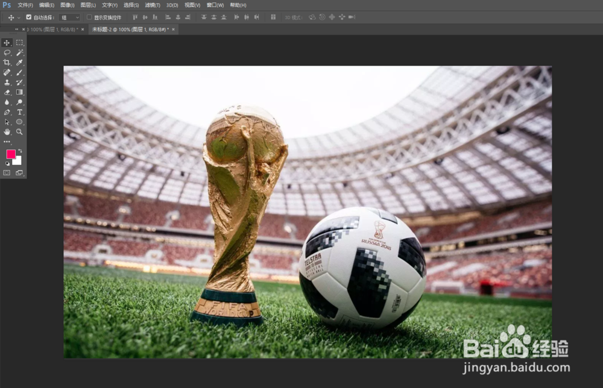The height and width of the screenshot is (388, 603).
Task: Select the Ellipse shape tool
Action: pyautogui.click(x=19, y=122)
